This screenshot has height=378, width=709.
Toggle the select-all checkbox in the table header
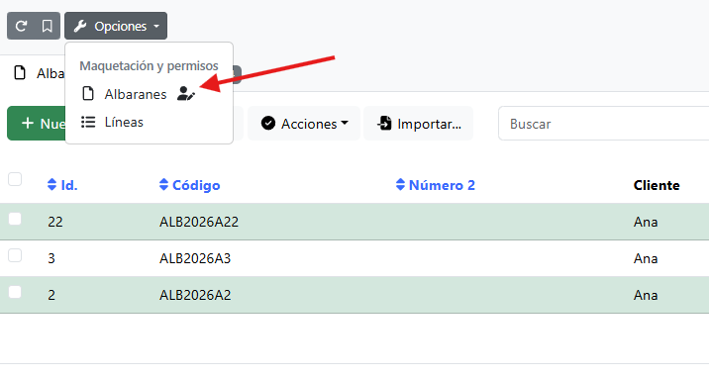[x=15, y=179]
